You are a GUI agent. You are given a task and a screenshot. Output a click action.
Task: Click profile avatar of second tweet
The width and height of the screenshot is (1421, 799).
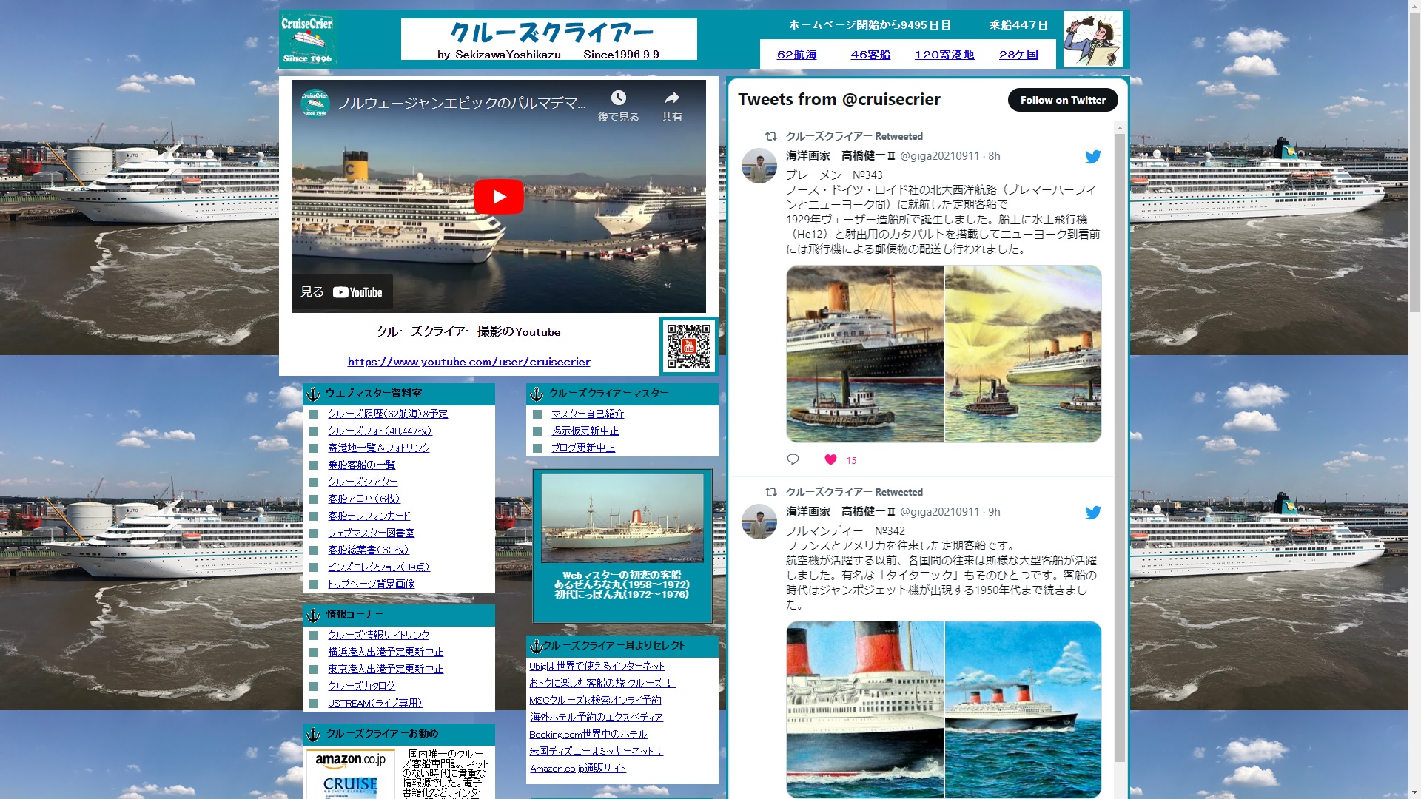(759, 522)
